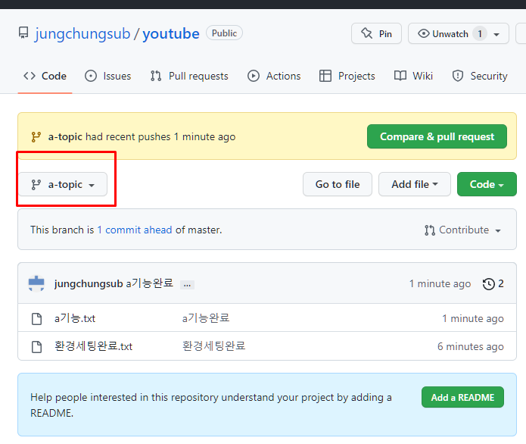526x444 pixels.
Task: Open the Wiki tab
Action: click(413, 76)
